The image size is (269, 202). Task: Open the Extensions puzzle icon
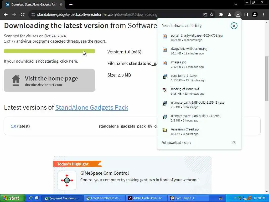pyautogui.click(x=221, y=15)
